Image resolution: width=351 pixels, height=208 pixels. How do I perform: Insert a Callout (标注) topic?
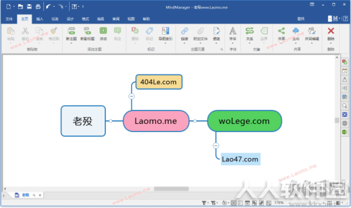(x=118, y=33)
